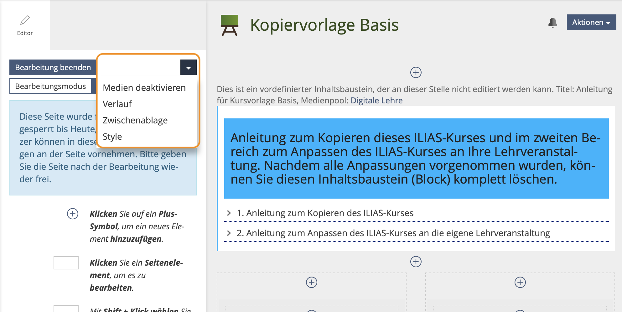The image size is (622, 312).
Task: Click the Kopiervorlage Basis title
Action: coord(324,25)
